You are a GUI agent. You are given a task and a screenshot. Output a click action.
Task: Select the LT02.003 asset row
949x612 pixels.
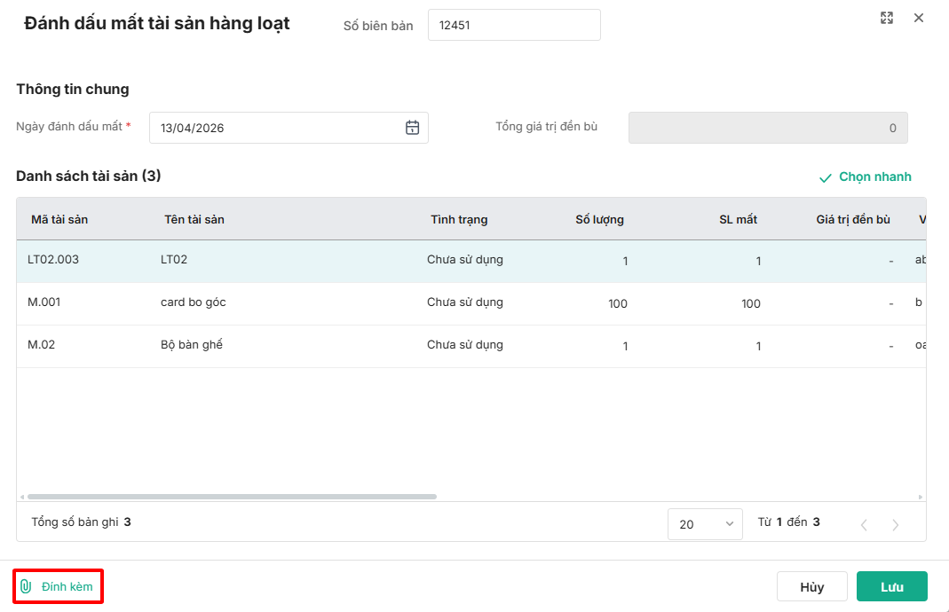pos(53,260)
